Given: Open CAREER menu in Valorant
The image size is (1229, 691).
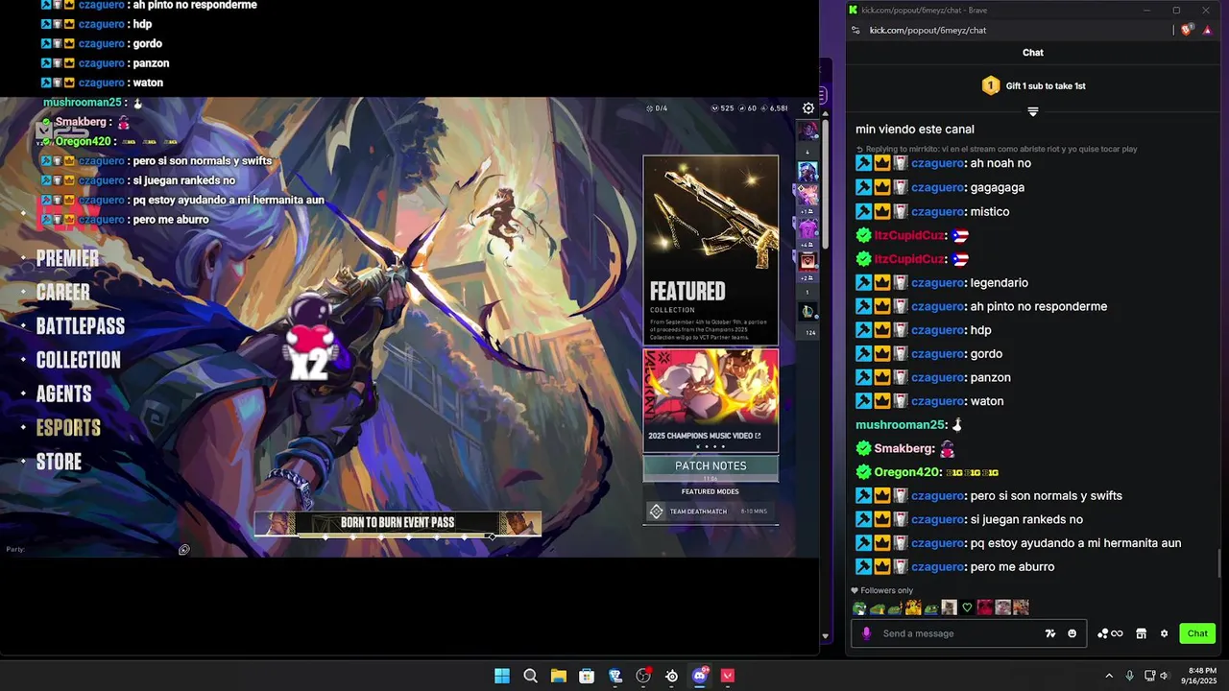Looking at the screenshot, I should click(x=62, y=292).
